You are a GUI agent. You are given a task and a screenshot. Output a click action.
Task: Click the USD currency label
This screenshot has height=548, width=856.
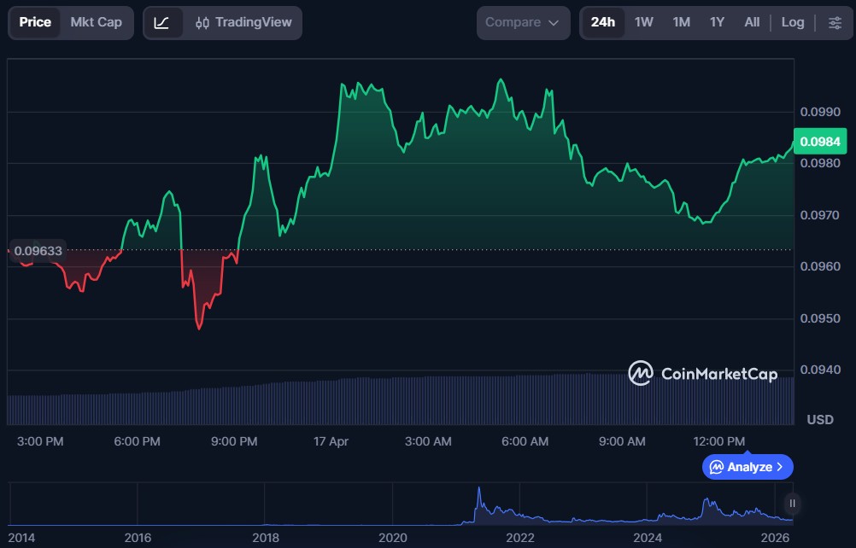tap(820, 420)
